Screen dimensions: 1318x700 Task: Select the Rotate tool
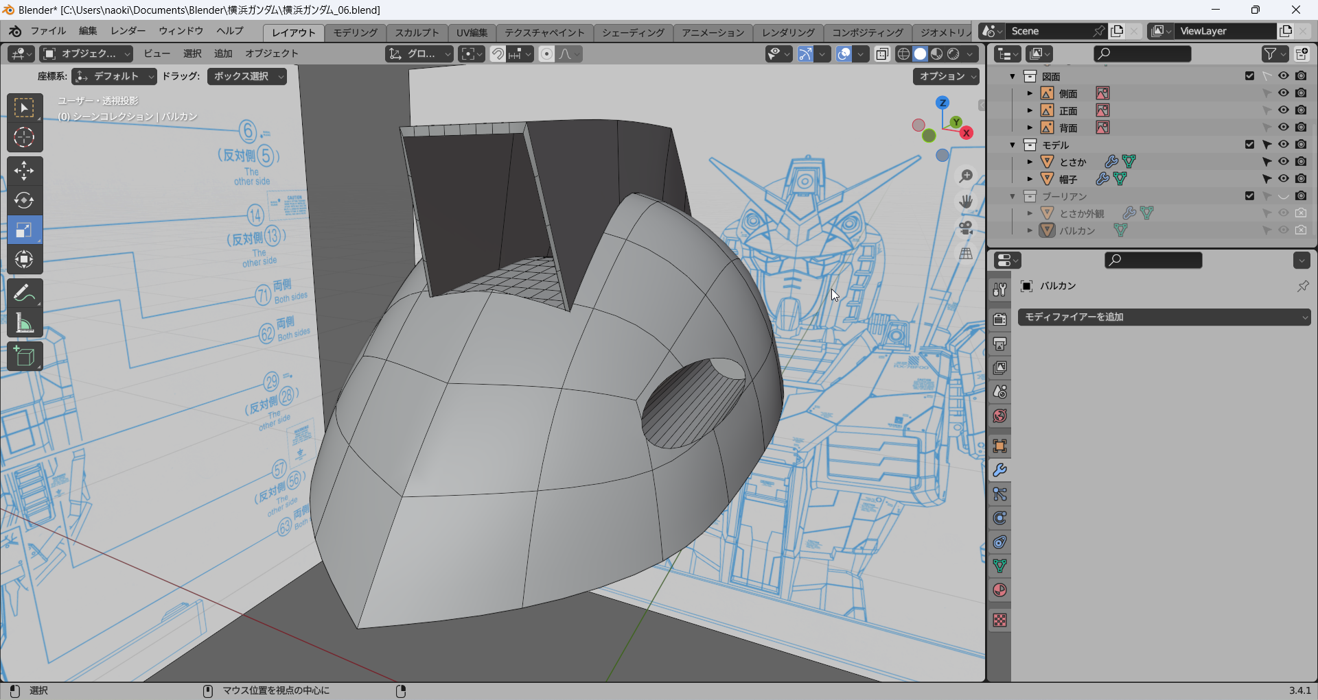click(24, 200)
